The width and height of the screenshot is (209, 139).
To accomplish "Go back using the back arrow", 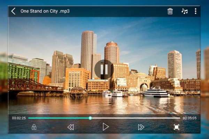I will click(14, 11).
